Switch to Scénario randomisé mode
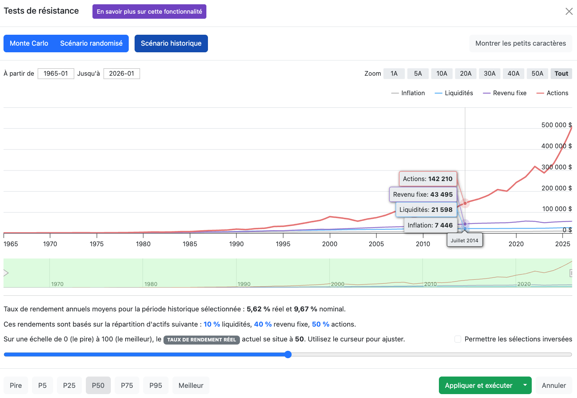Screen dimensions: 577x398 click(x=91, y=43)
